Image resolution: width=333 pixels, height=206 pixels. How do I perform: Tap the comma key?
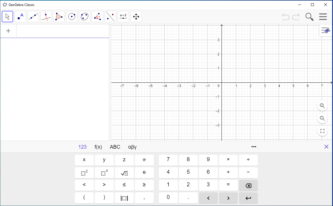coord(144,198)
